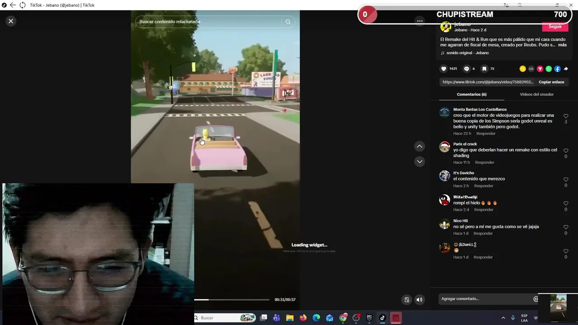Open Microsoft Teams from taskbar
The height and width of the screenshot is (325, 578).
pos(276,318)
